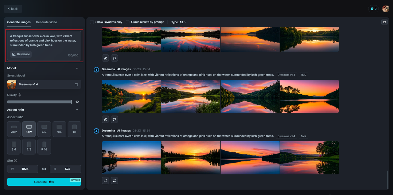393x195 pixels.
Task: Click the Try free badge
Action: 76,180
